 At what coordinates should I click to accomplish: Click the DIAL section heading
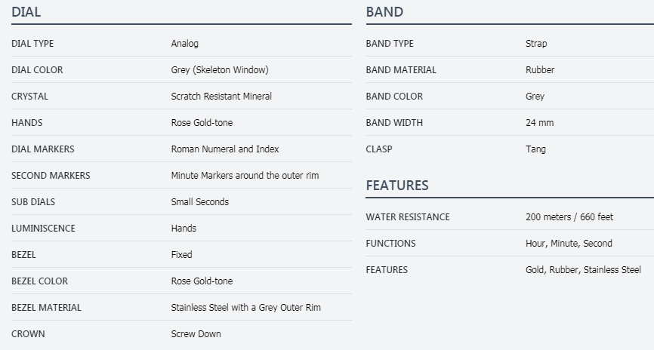(26, 12)
